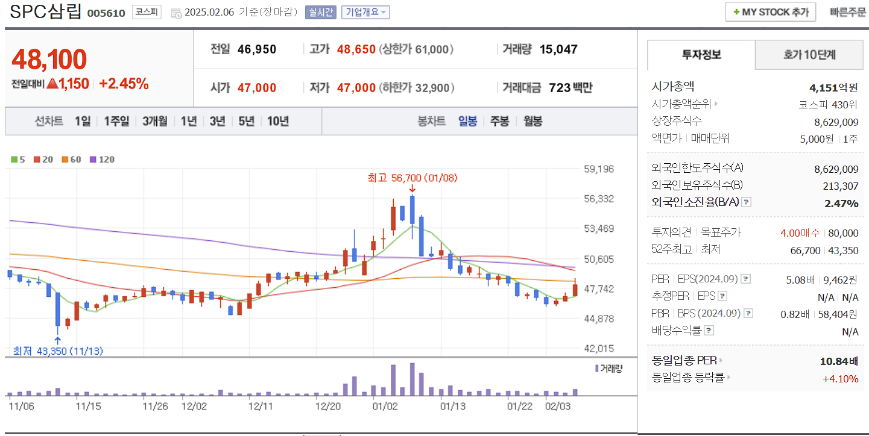The height and width of the screenshot is (436, 869).
Task: Switch to the 호가 10단계 tab
Action: click(809, 55)
